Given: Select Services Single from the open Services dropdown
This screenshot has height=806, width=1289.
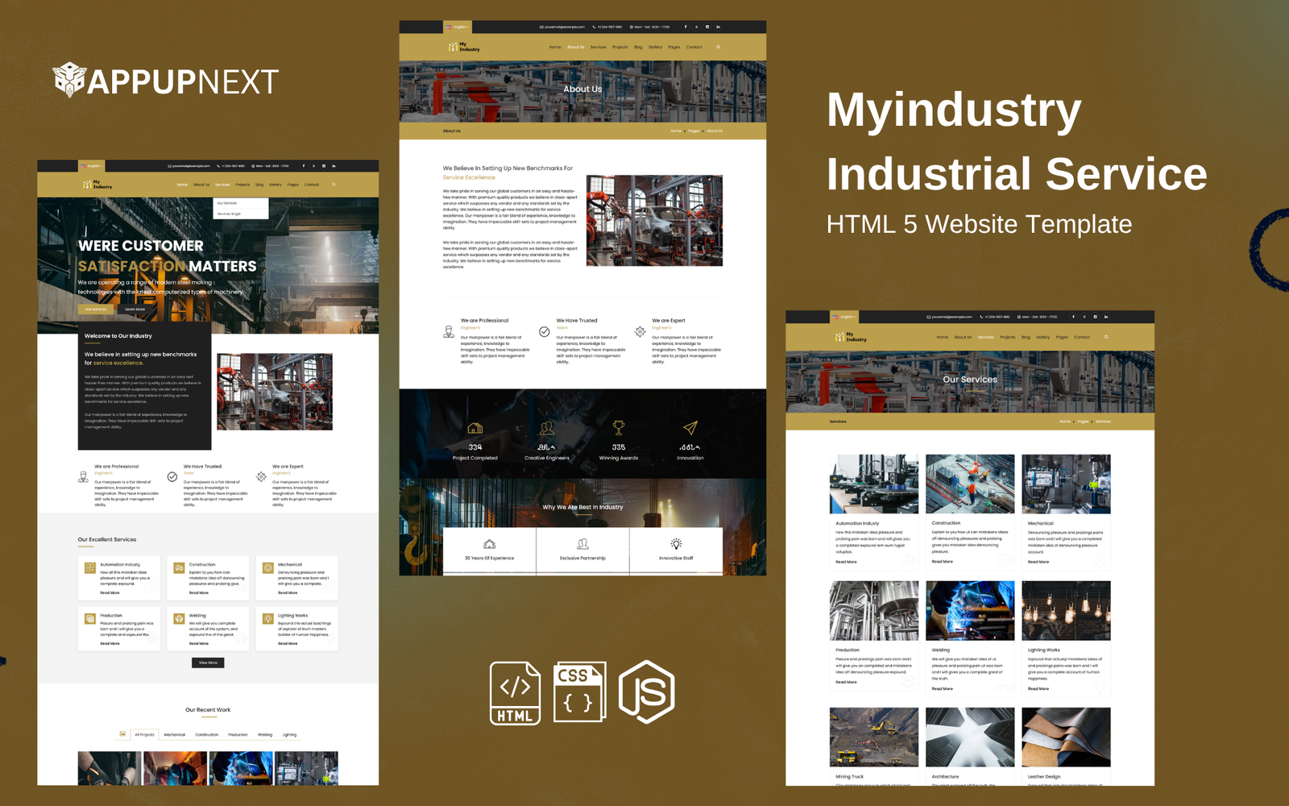Looking at the screenshot, I should coord(229,214).
